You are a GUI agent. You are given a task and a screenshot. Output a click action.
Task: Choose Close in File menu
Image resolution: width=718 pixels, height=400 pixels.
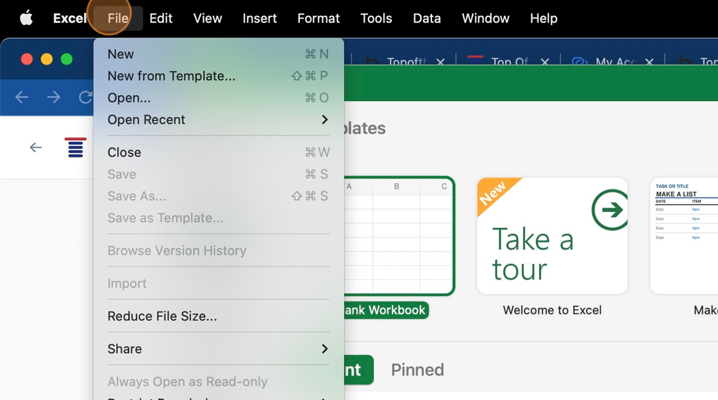coord(219,152)
